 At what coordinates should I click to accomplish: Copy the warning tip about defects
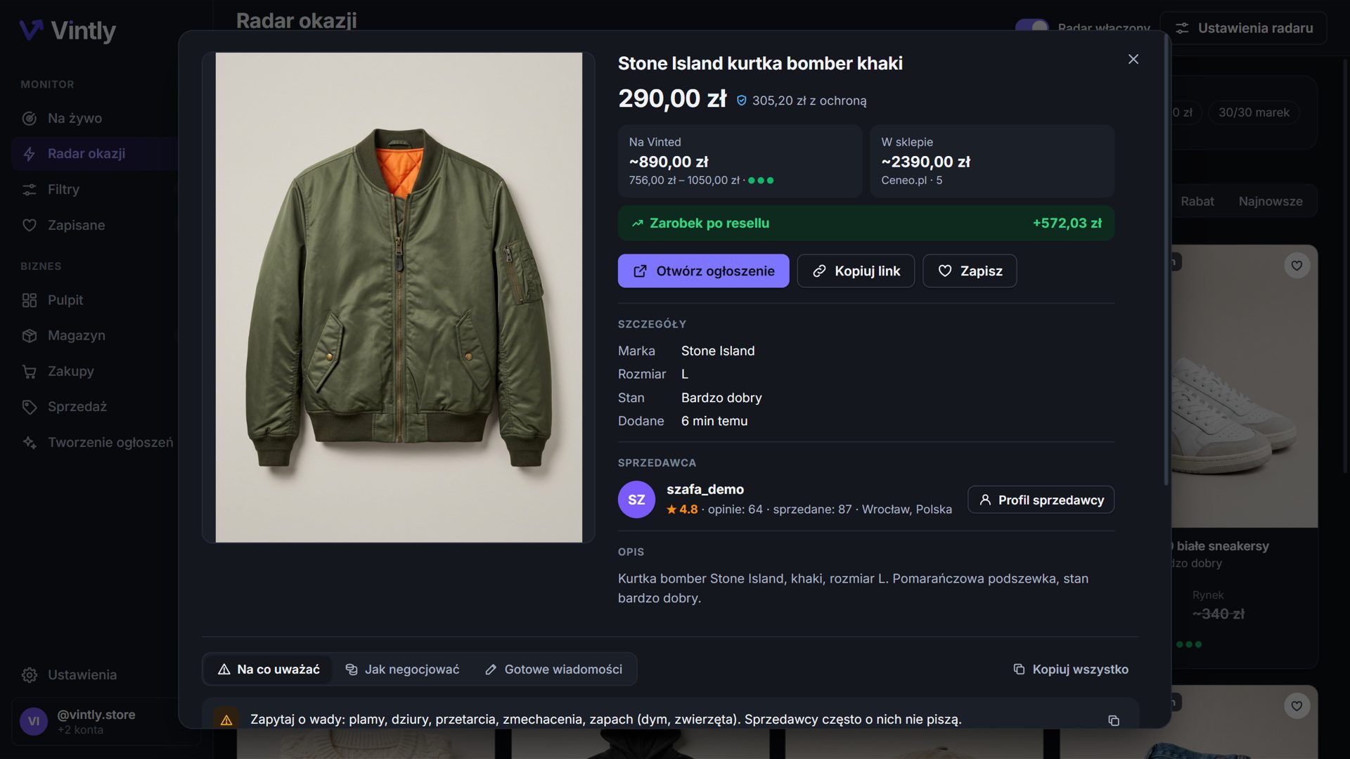[x=1114, y=720]
